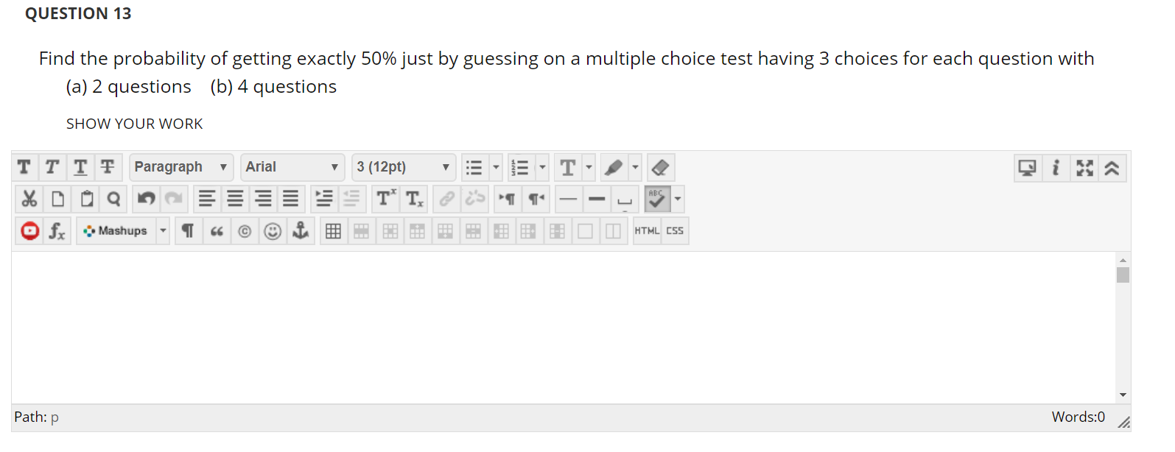The height and width of the screenshot is (452, 1175).
Task: Insert an anchor
Action: point(301,230)
